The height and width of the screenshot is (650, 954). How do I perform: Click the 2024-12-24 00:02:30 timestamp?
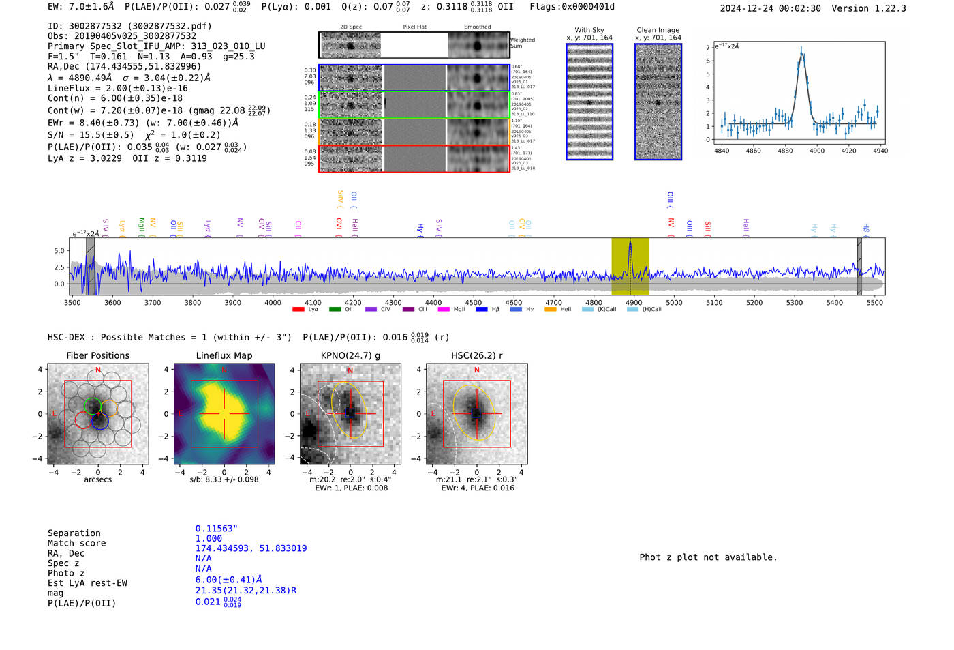(771, 8)
